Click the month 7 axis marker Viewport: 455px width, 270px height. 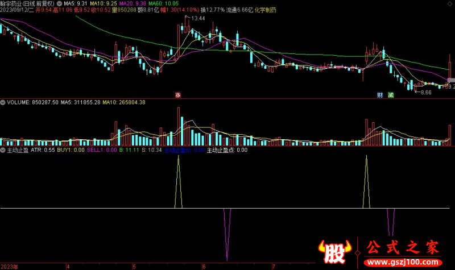[274, 267]
